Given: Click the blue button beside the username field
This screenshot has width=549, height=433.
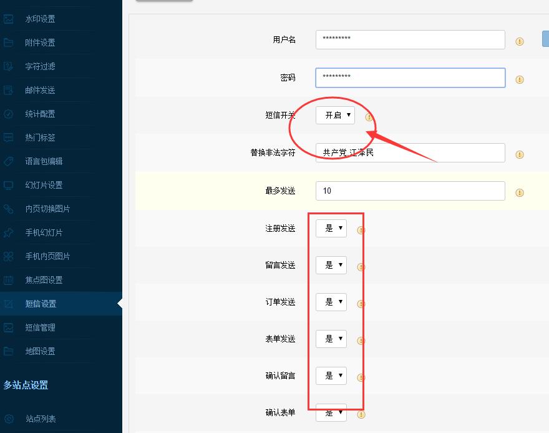Looking at the screenshot, I should (546, 39).
